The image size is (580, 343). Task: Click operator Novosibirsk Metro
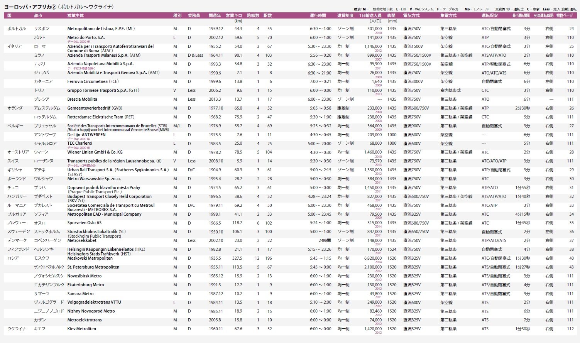click(x=85, y=276)
